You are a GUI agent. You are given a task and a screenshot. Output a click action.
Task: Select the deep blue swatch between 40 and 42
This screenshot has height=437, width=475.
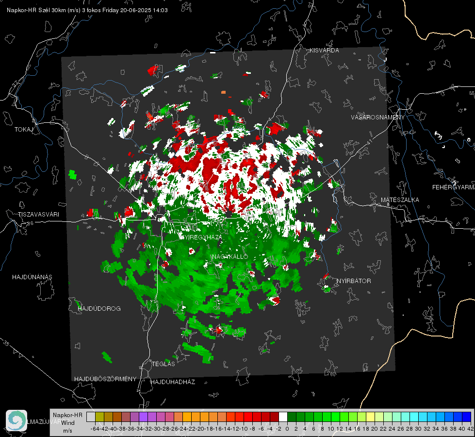(466, 417)
